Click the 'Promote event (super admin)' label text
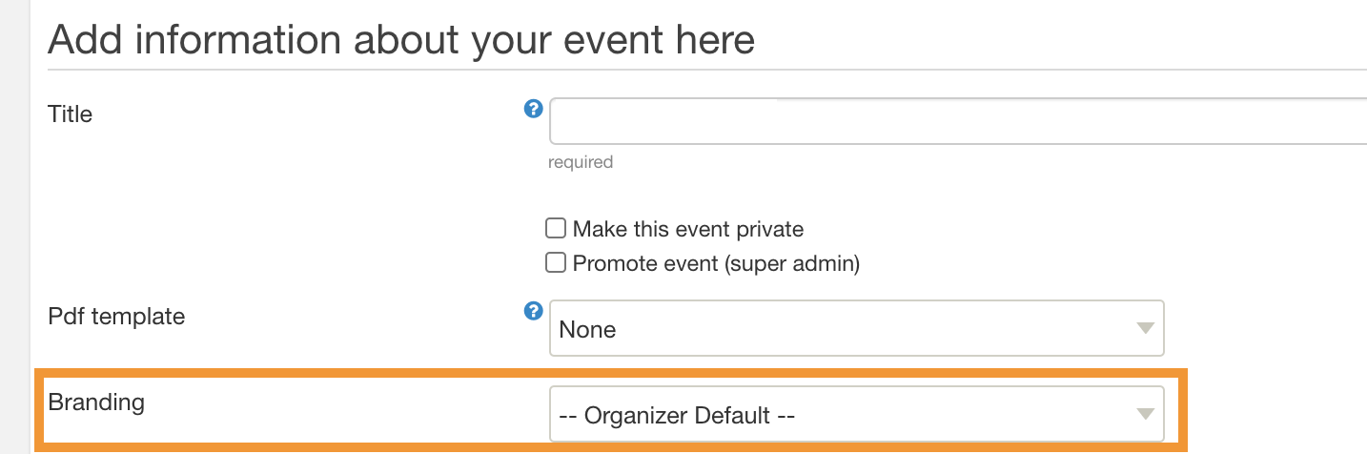This screenshot has width=1367, height=454. [716, 263]
